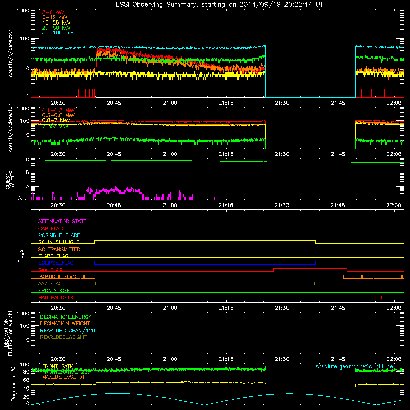Pick the SC_TRANSMITTER flag label
Image resolution: width=410 pixels, height=410 pixels.
pos(59,249)
